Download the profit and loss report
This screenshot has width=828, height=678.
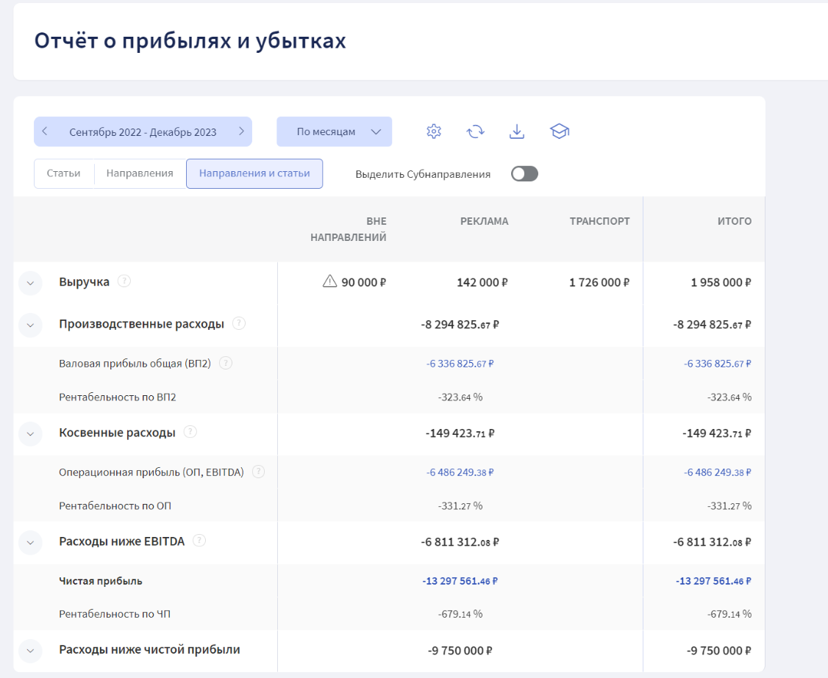click(517, 131)
